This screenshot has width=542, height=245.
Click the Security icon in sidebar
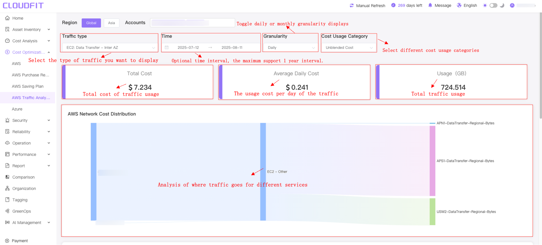7,120
